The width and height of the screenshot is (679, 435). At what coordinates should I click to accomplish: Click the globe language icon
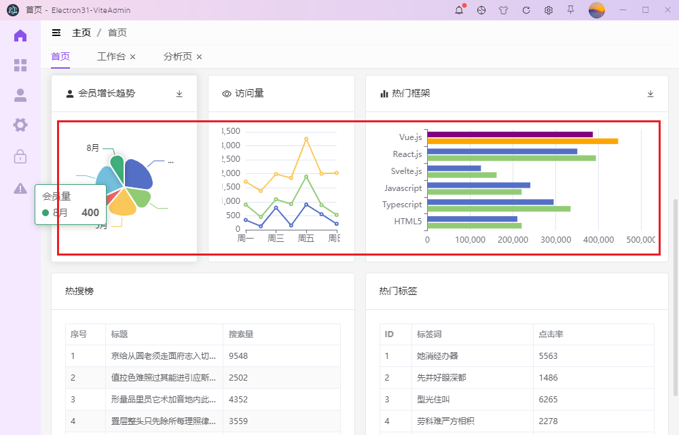[481, 10]
